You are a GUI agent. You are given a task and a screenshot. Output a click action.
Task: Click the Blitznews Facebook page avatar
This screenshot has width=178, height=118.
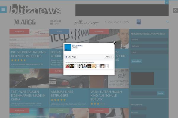68,47
